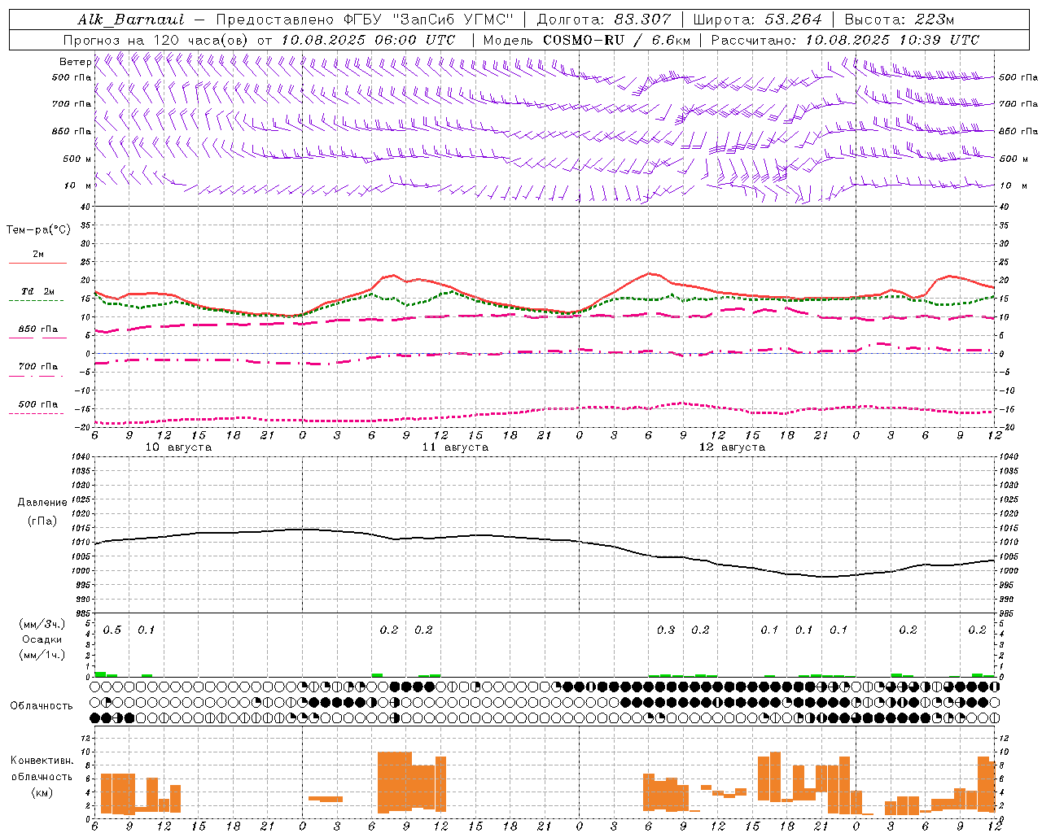
Task: Click the 850 гПа temperature legend entry
Action: [38, 329]
